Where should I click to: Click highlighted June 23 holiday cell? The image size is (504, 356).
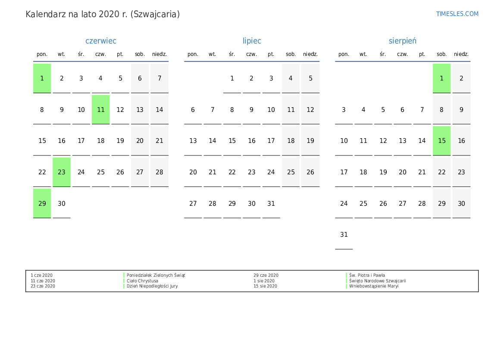[x=62, y=172]
